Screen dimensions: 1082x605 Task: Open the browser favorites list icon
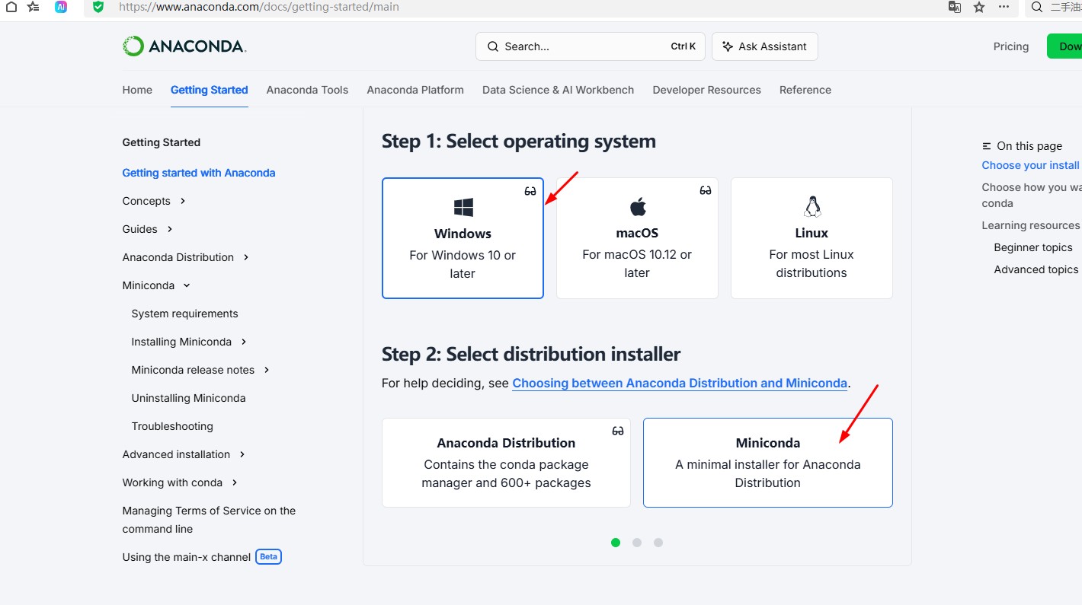(x=33, y=7)
